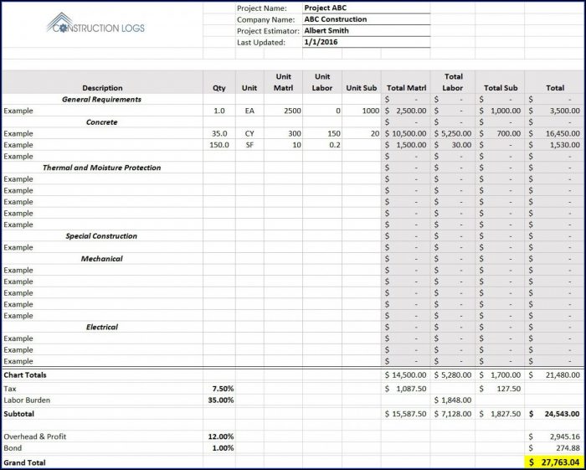Select the unit labor cell showing 0.2

click(x=322, y=145)
